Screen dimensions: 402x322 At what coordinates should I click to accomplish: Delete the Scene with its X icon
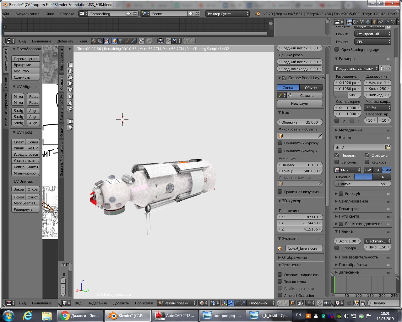197,14
